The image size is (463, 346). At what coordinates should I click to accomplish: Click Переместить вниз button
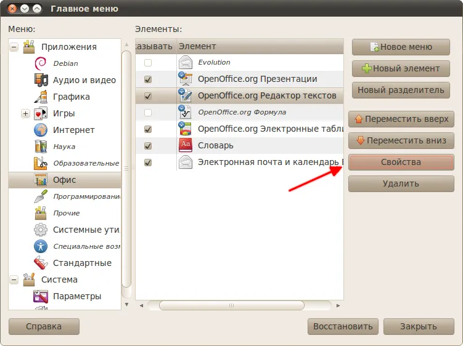pos(401,141)
